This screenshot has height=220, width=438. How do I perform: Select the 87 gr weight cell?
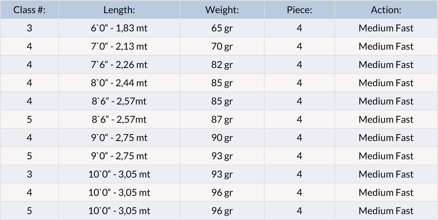(222, 120)
